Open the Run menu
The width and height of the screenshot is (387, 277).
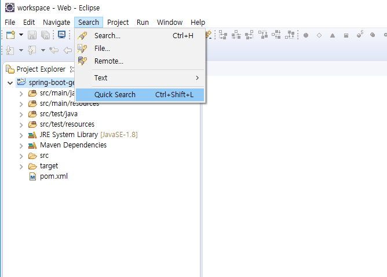143,23
